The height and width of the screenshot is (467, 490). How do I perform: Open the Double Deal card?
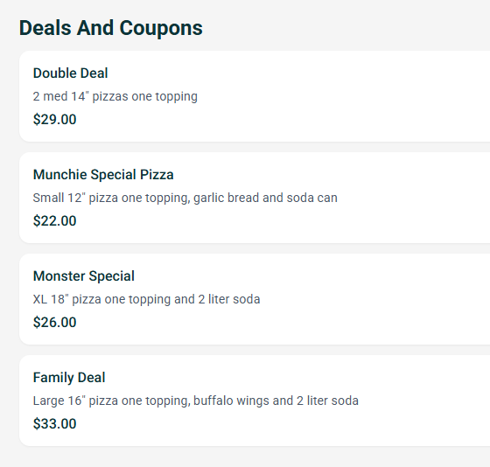pyautogui.click(x=255, y=96)
